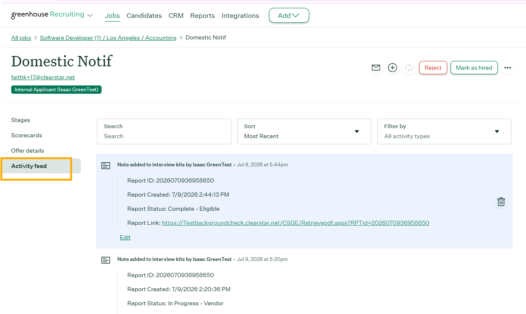Viewport: 526px width, 314px height.
Task: Open the three-dot more options menu
Action: point(508,68)
